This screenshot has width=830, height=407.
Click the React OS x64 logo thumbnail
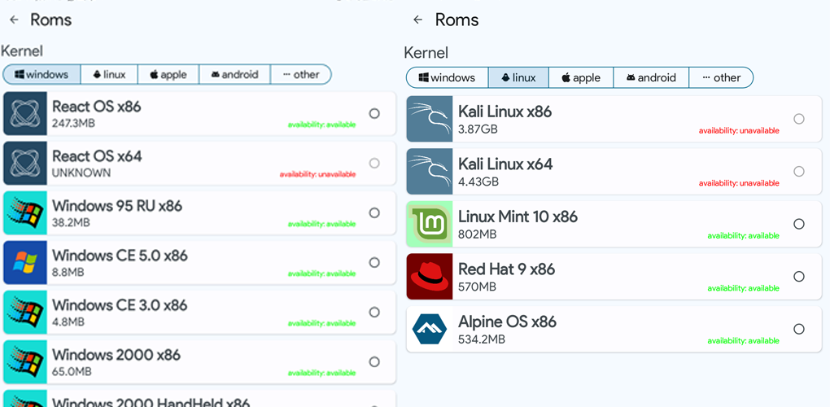coord(25,163)
